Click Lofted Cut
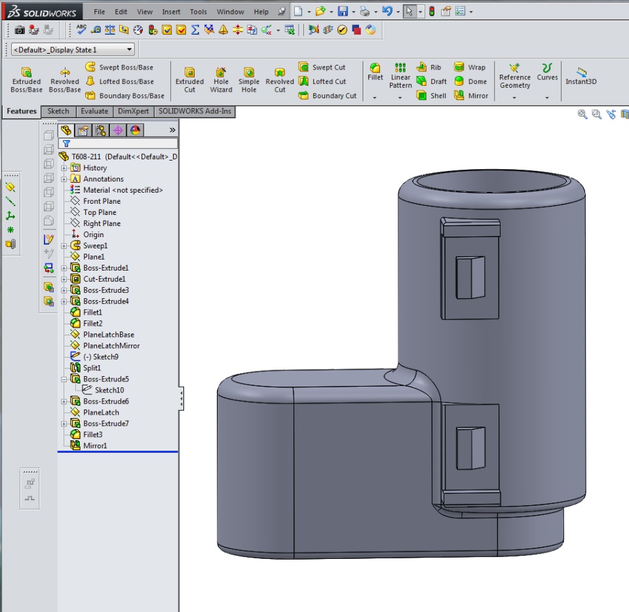The height and width of the screenshot is (612, 629). pyautogui.click(x=322, y=81)
